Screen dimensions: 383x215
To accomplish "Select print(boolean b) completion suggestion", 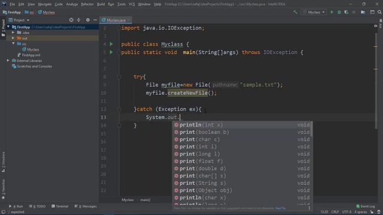I will click(x=242, y=132).
